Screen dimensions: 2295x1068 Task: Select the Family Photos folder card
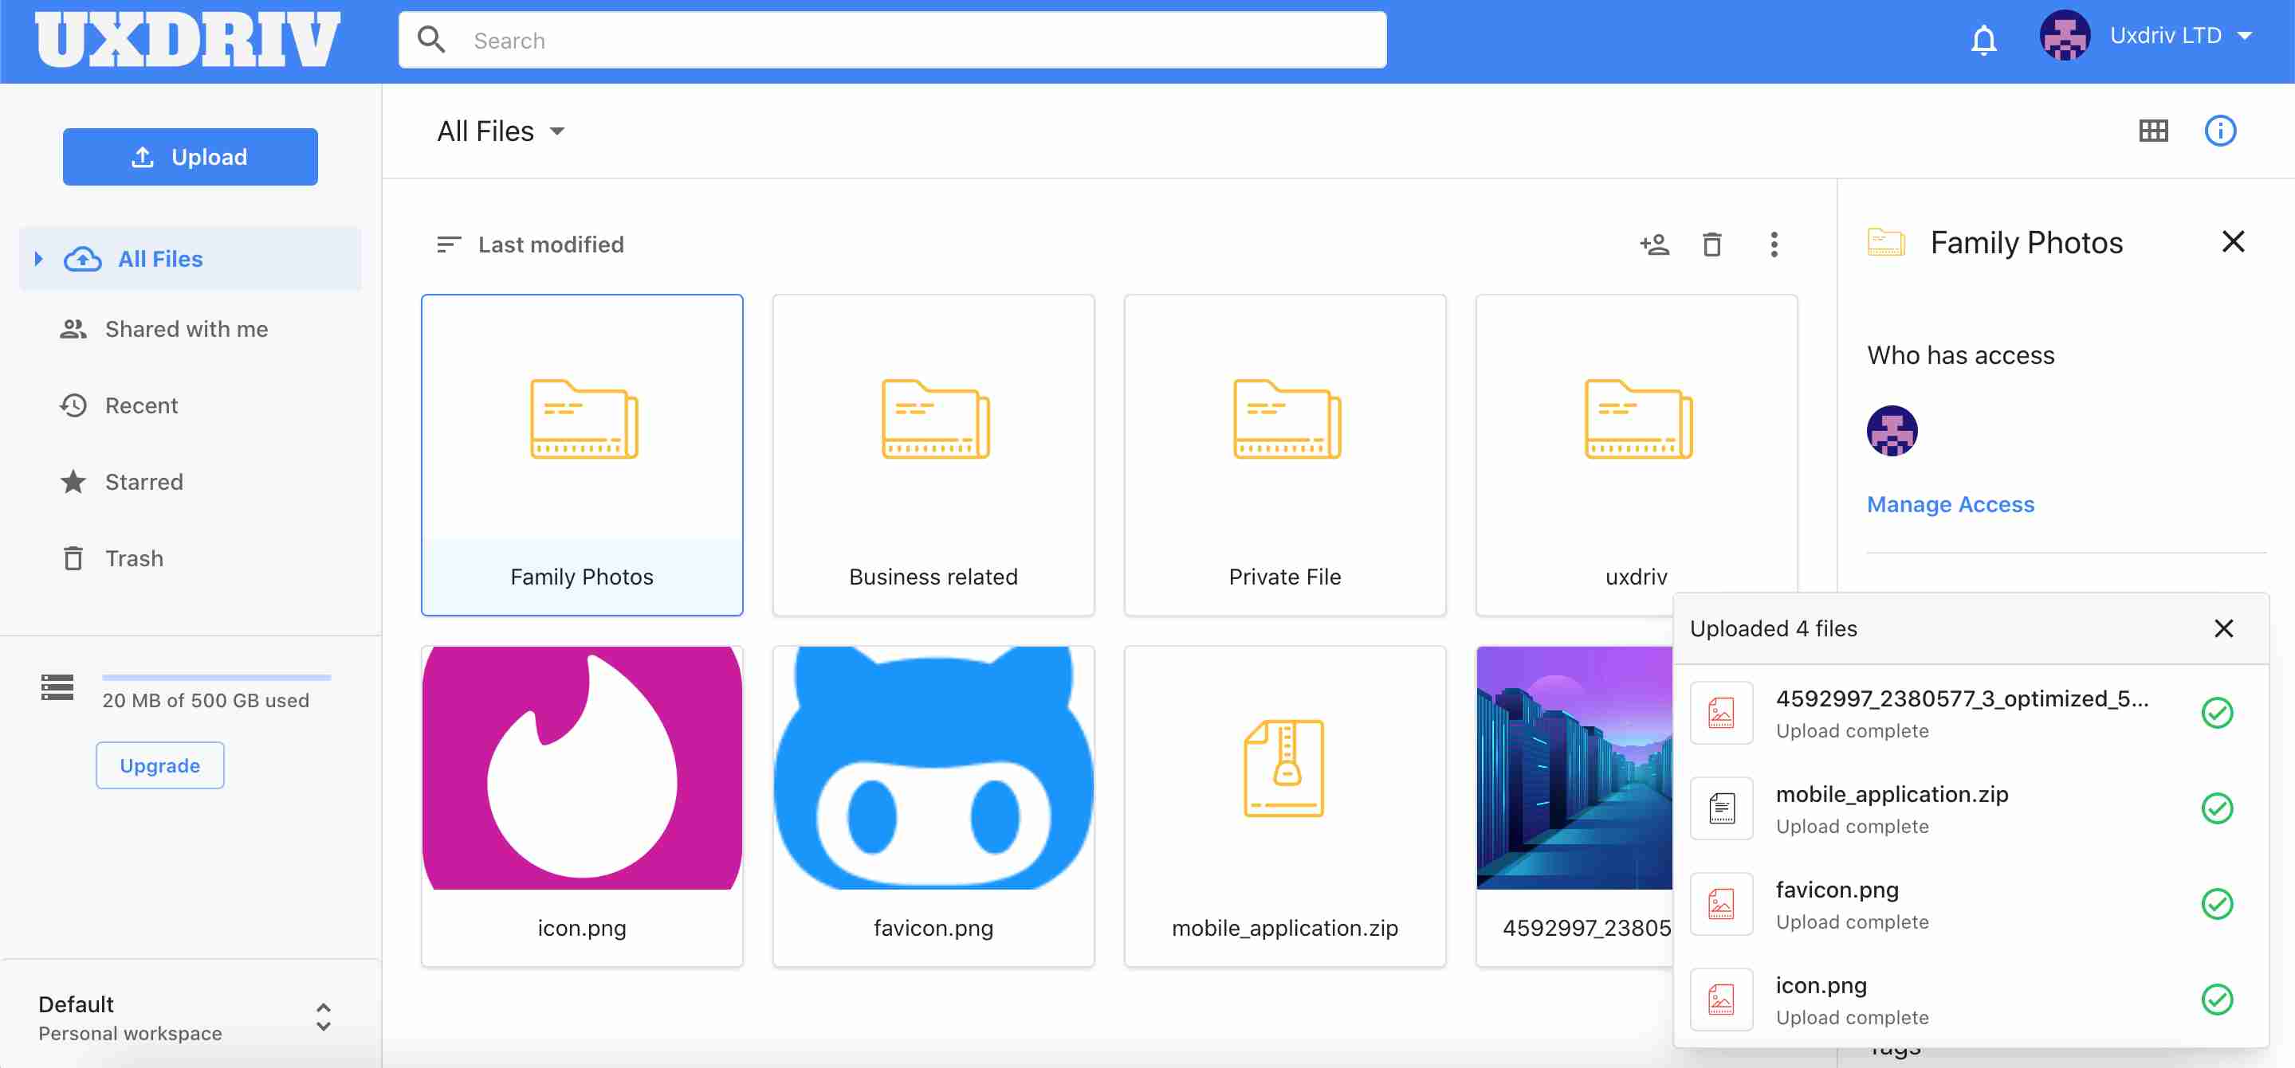[x=582, y=455]
